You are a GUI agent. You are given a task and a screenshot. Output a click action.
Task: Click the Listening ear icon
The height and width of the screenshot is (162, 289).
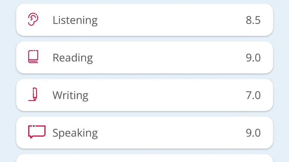[x=33, y=19]
